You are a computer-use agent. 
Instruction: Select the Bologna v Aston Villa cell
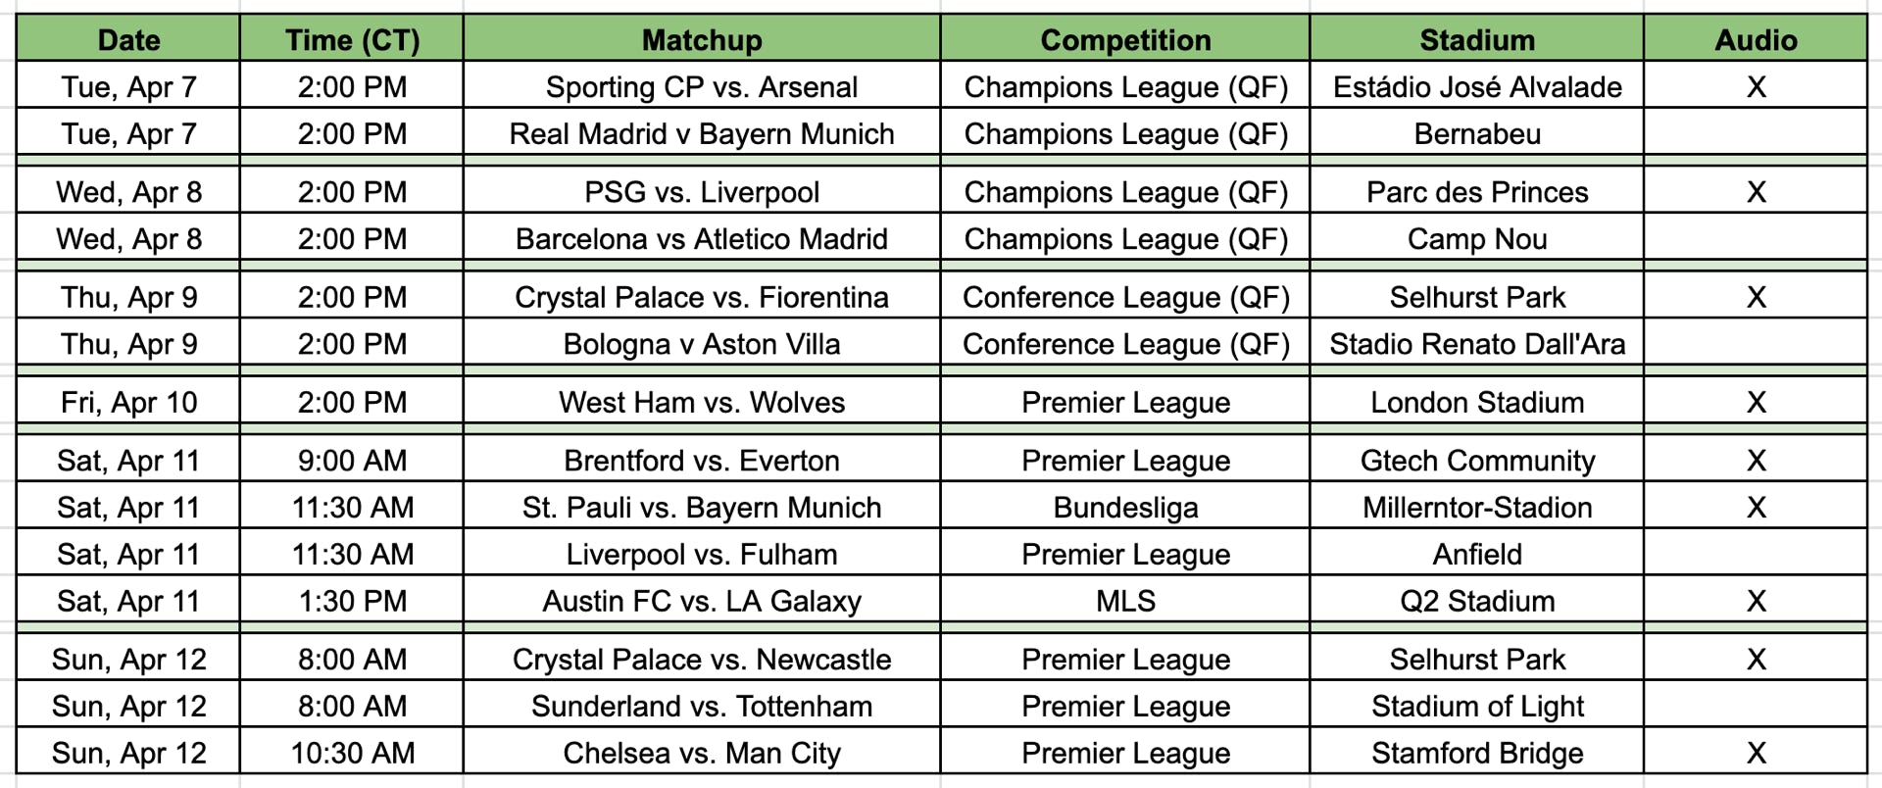(x=701, y=344)
